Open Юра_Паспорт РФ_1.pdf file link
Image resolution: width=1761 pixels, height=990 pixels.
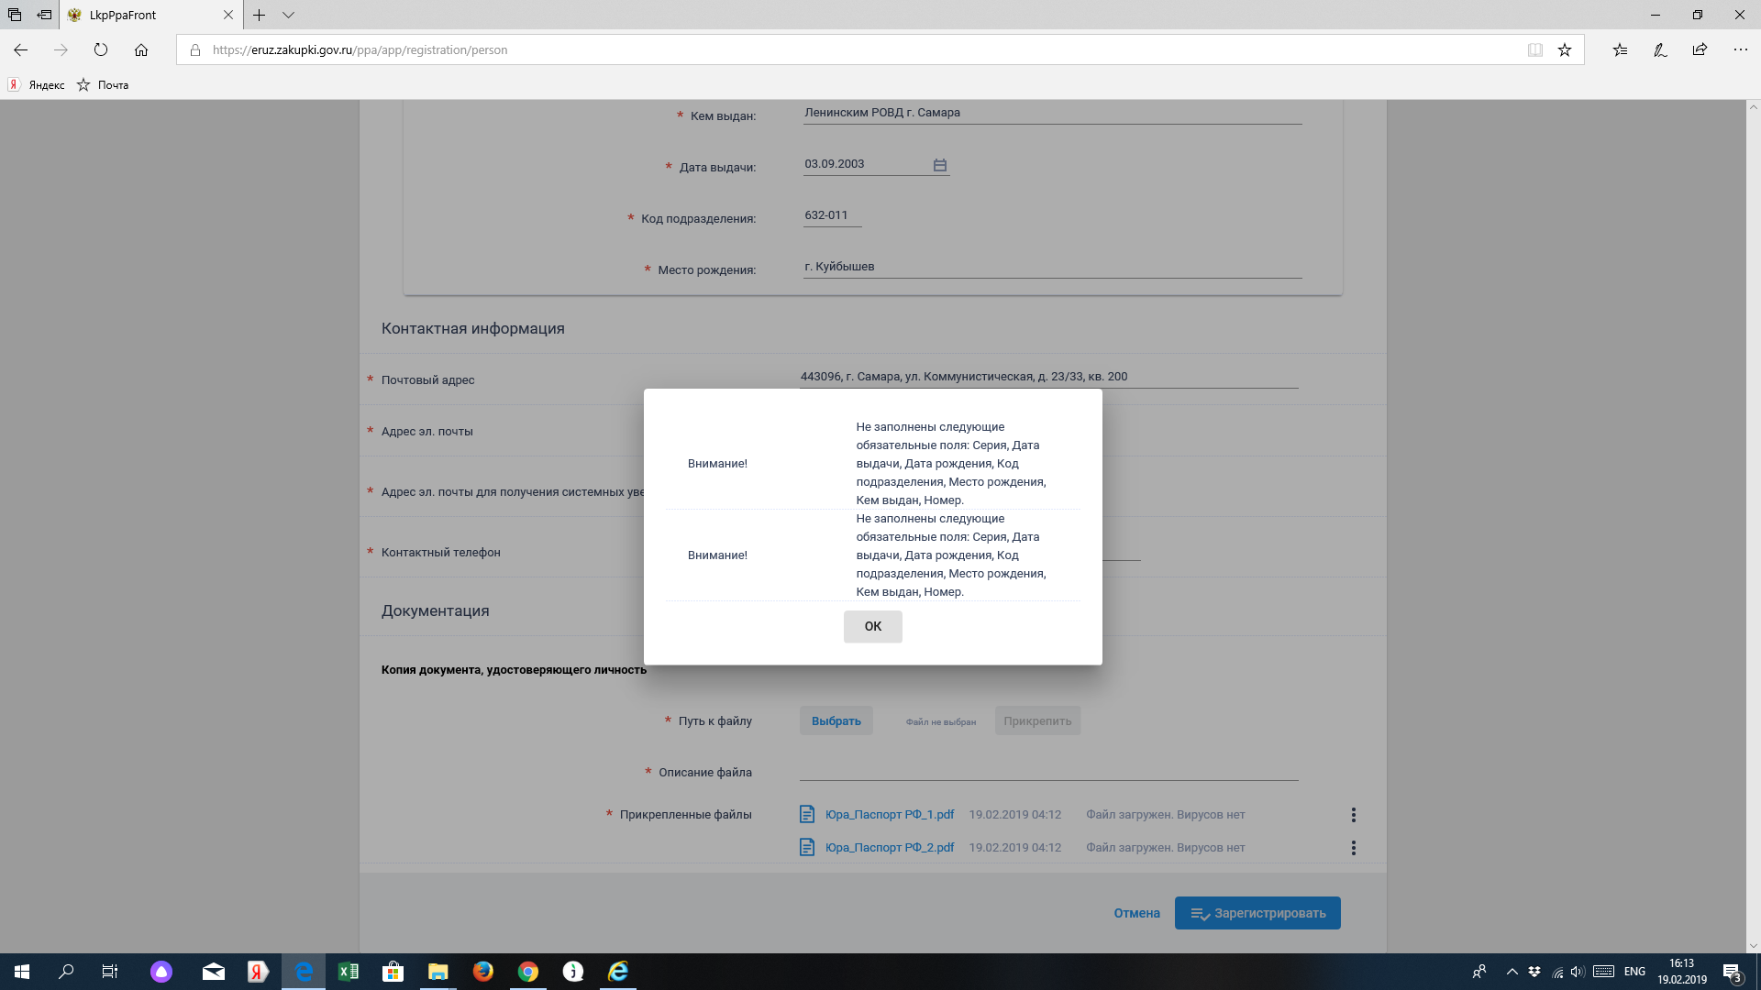click(x=889, y=815)
